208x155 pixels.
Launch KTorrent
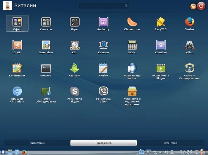(x=75, y=70)
